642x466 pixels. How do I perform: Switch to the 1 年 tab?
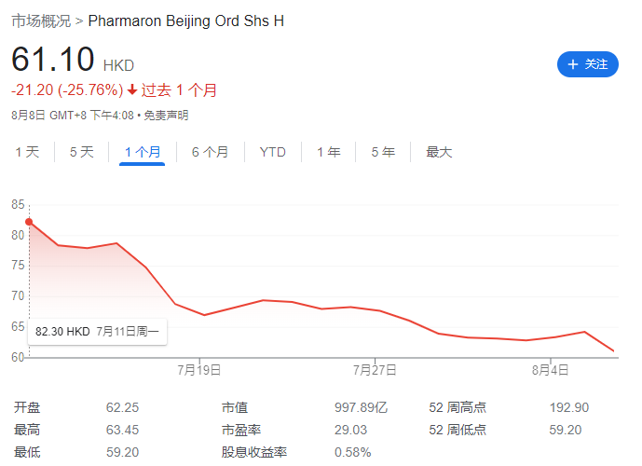click(328, 152)
